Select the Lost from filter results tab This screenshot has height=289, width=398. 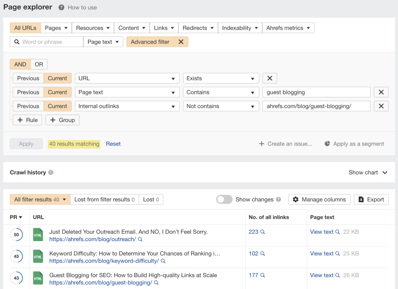[104, 199]
